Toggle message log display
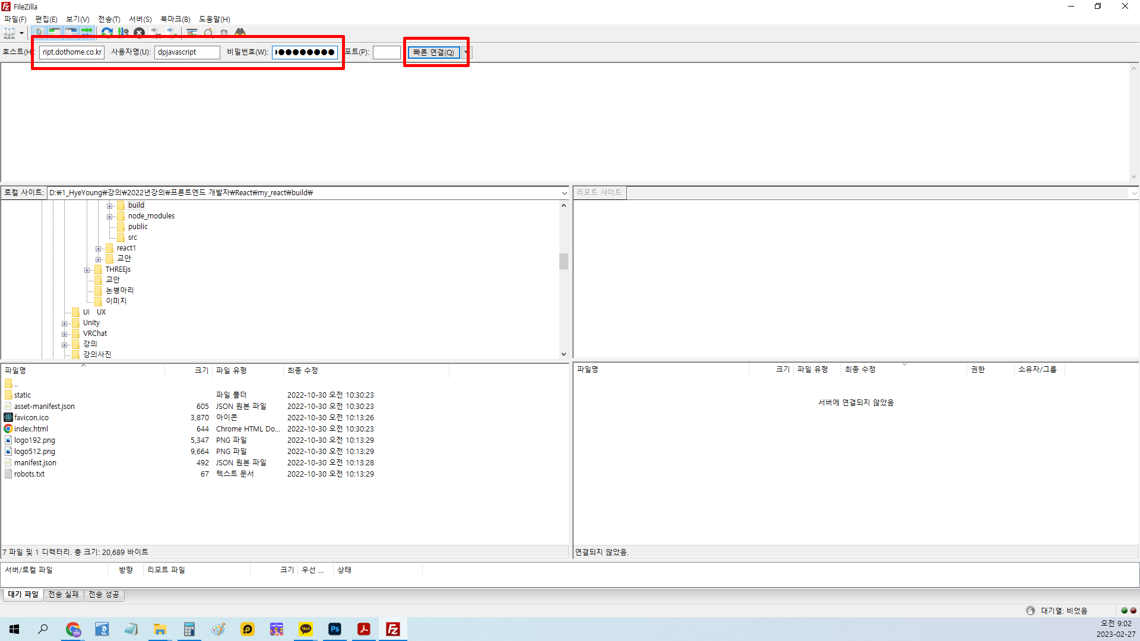The height and width of the screenshot is (641, 1140). coord(39,32)
